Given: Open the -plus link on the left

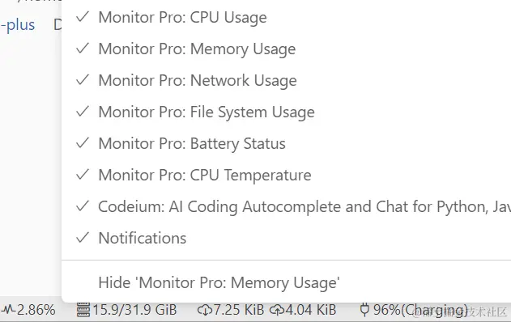Looking at the screenshot, I should click(x=18, y=25).
